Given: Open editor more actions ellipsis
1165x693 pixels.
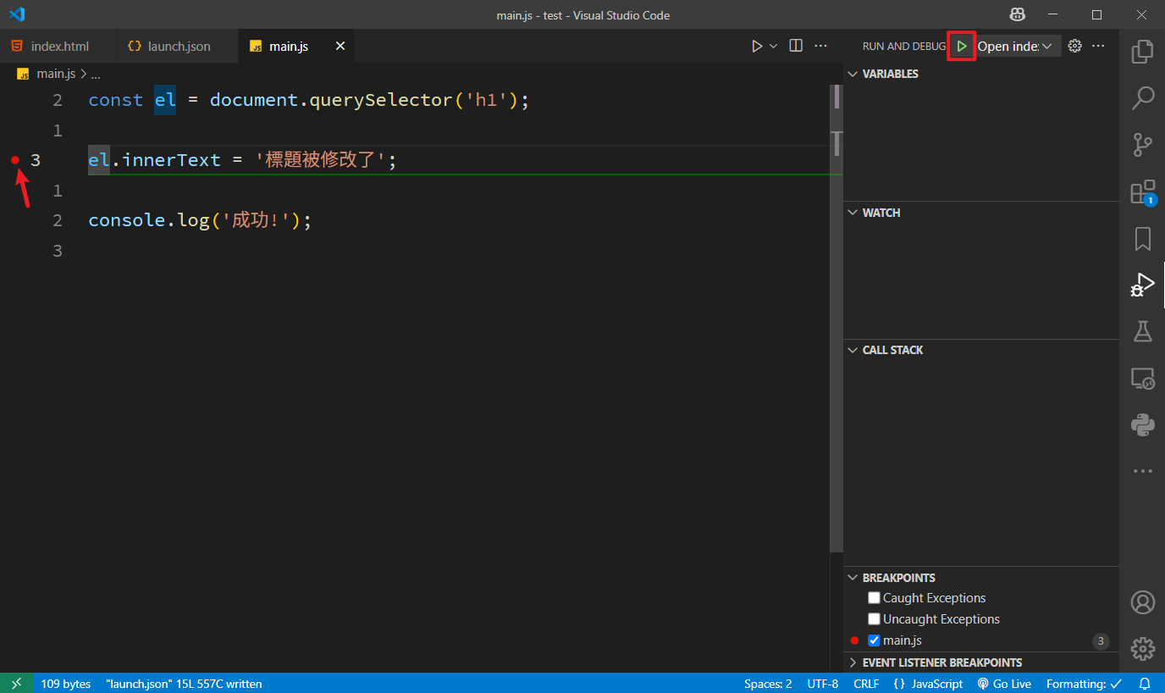Looking at the screenshot, I should pyautogui.click(x=820, y=46).
